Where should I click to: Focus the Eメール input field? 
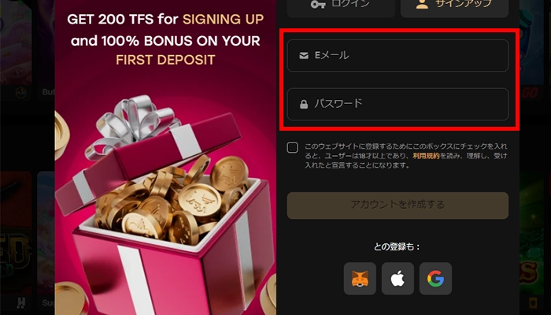(398, 56)
